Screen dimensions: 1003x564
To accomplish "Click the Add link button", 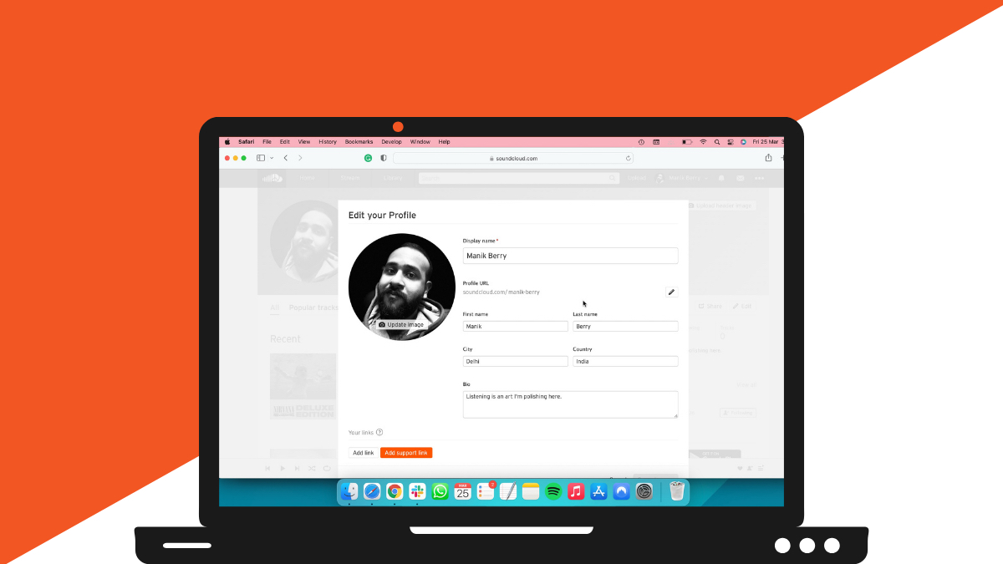I will 363,452.
